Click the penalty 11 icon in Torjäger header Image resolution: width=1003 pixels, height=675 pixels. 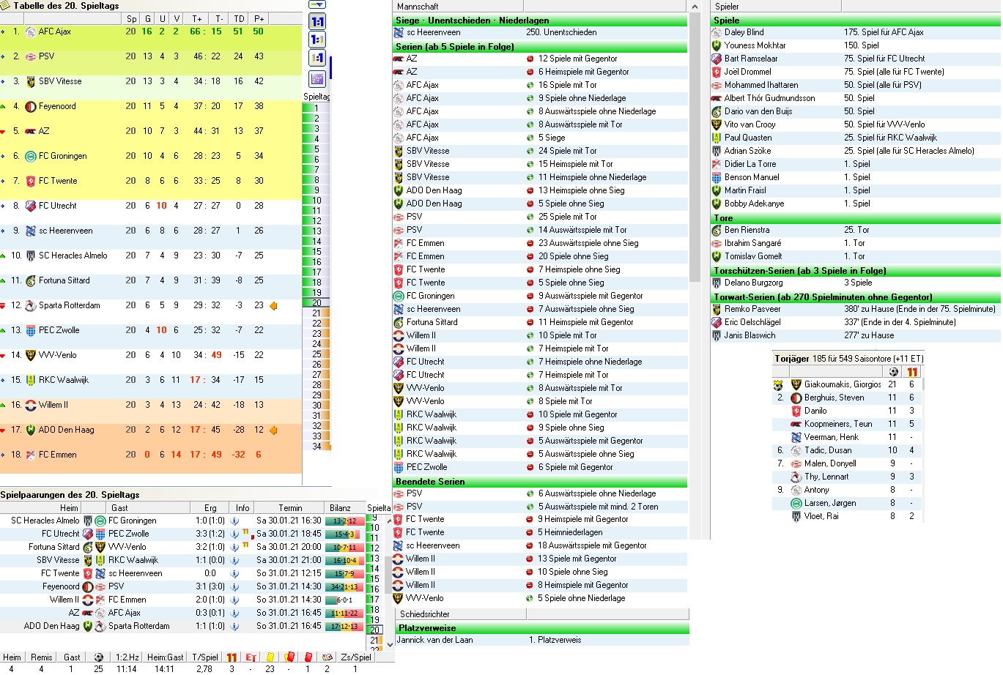(912, 372)
